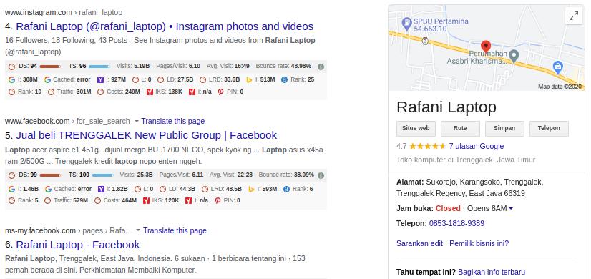591x279 pixels.
Task: Click Alexa Rank 25 metric
Action: [x=298, y=79]
